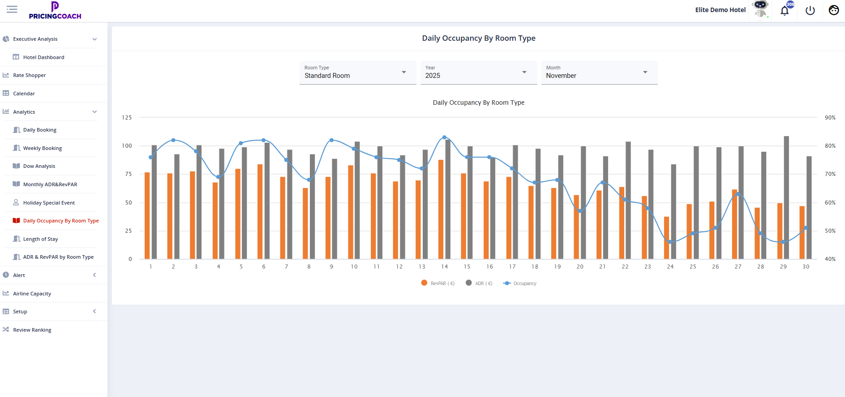845x397 pixels.
Task: Open the chatbot robot assistant icon
Action: pyautogui.click(x=760, y=9)
